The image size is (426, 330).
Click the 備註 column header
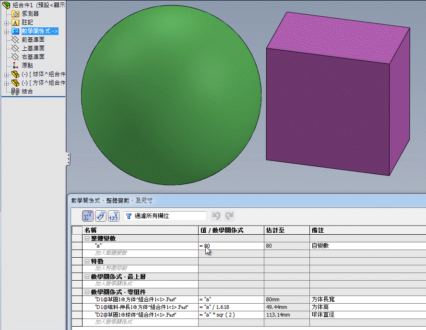368,230
